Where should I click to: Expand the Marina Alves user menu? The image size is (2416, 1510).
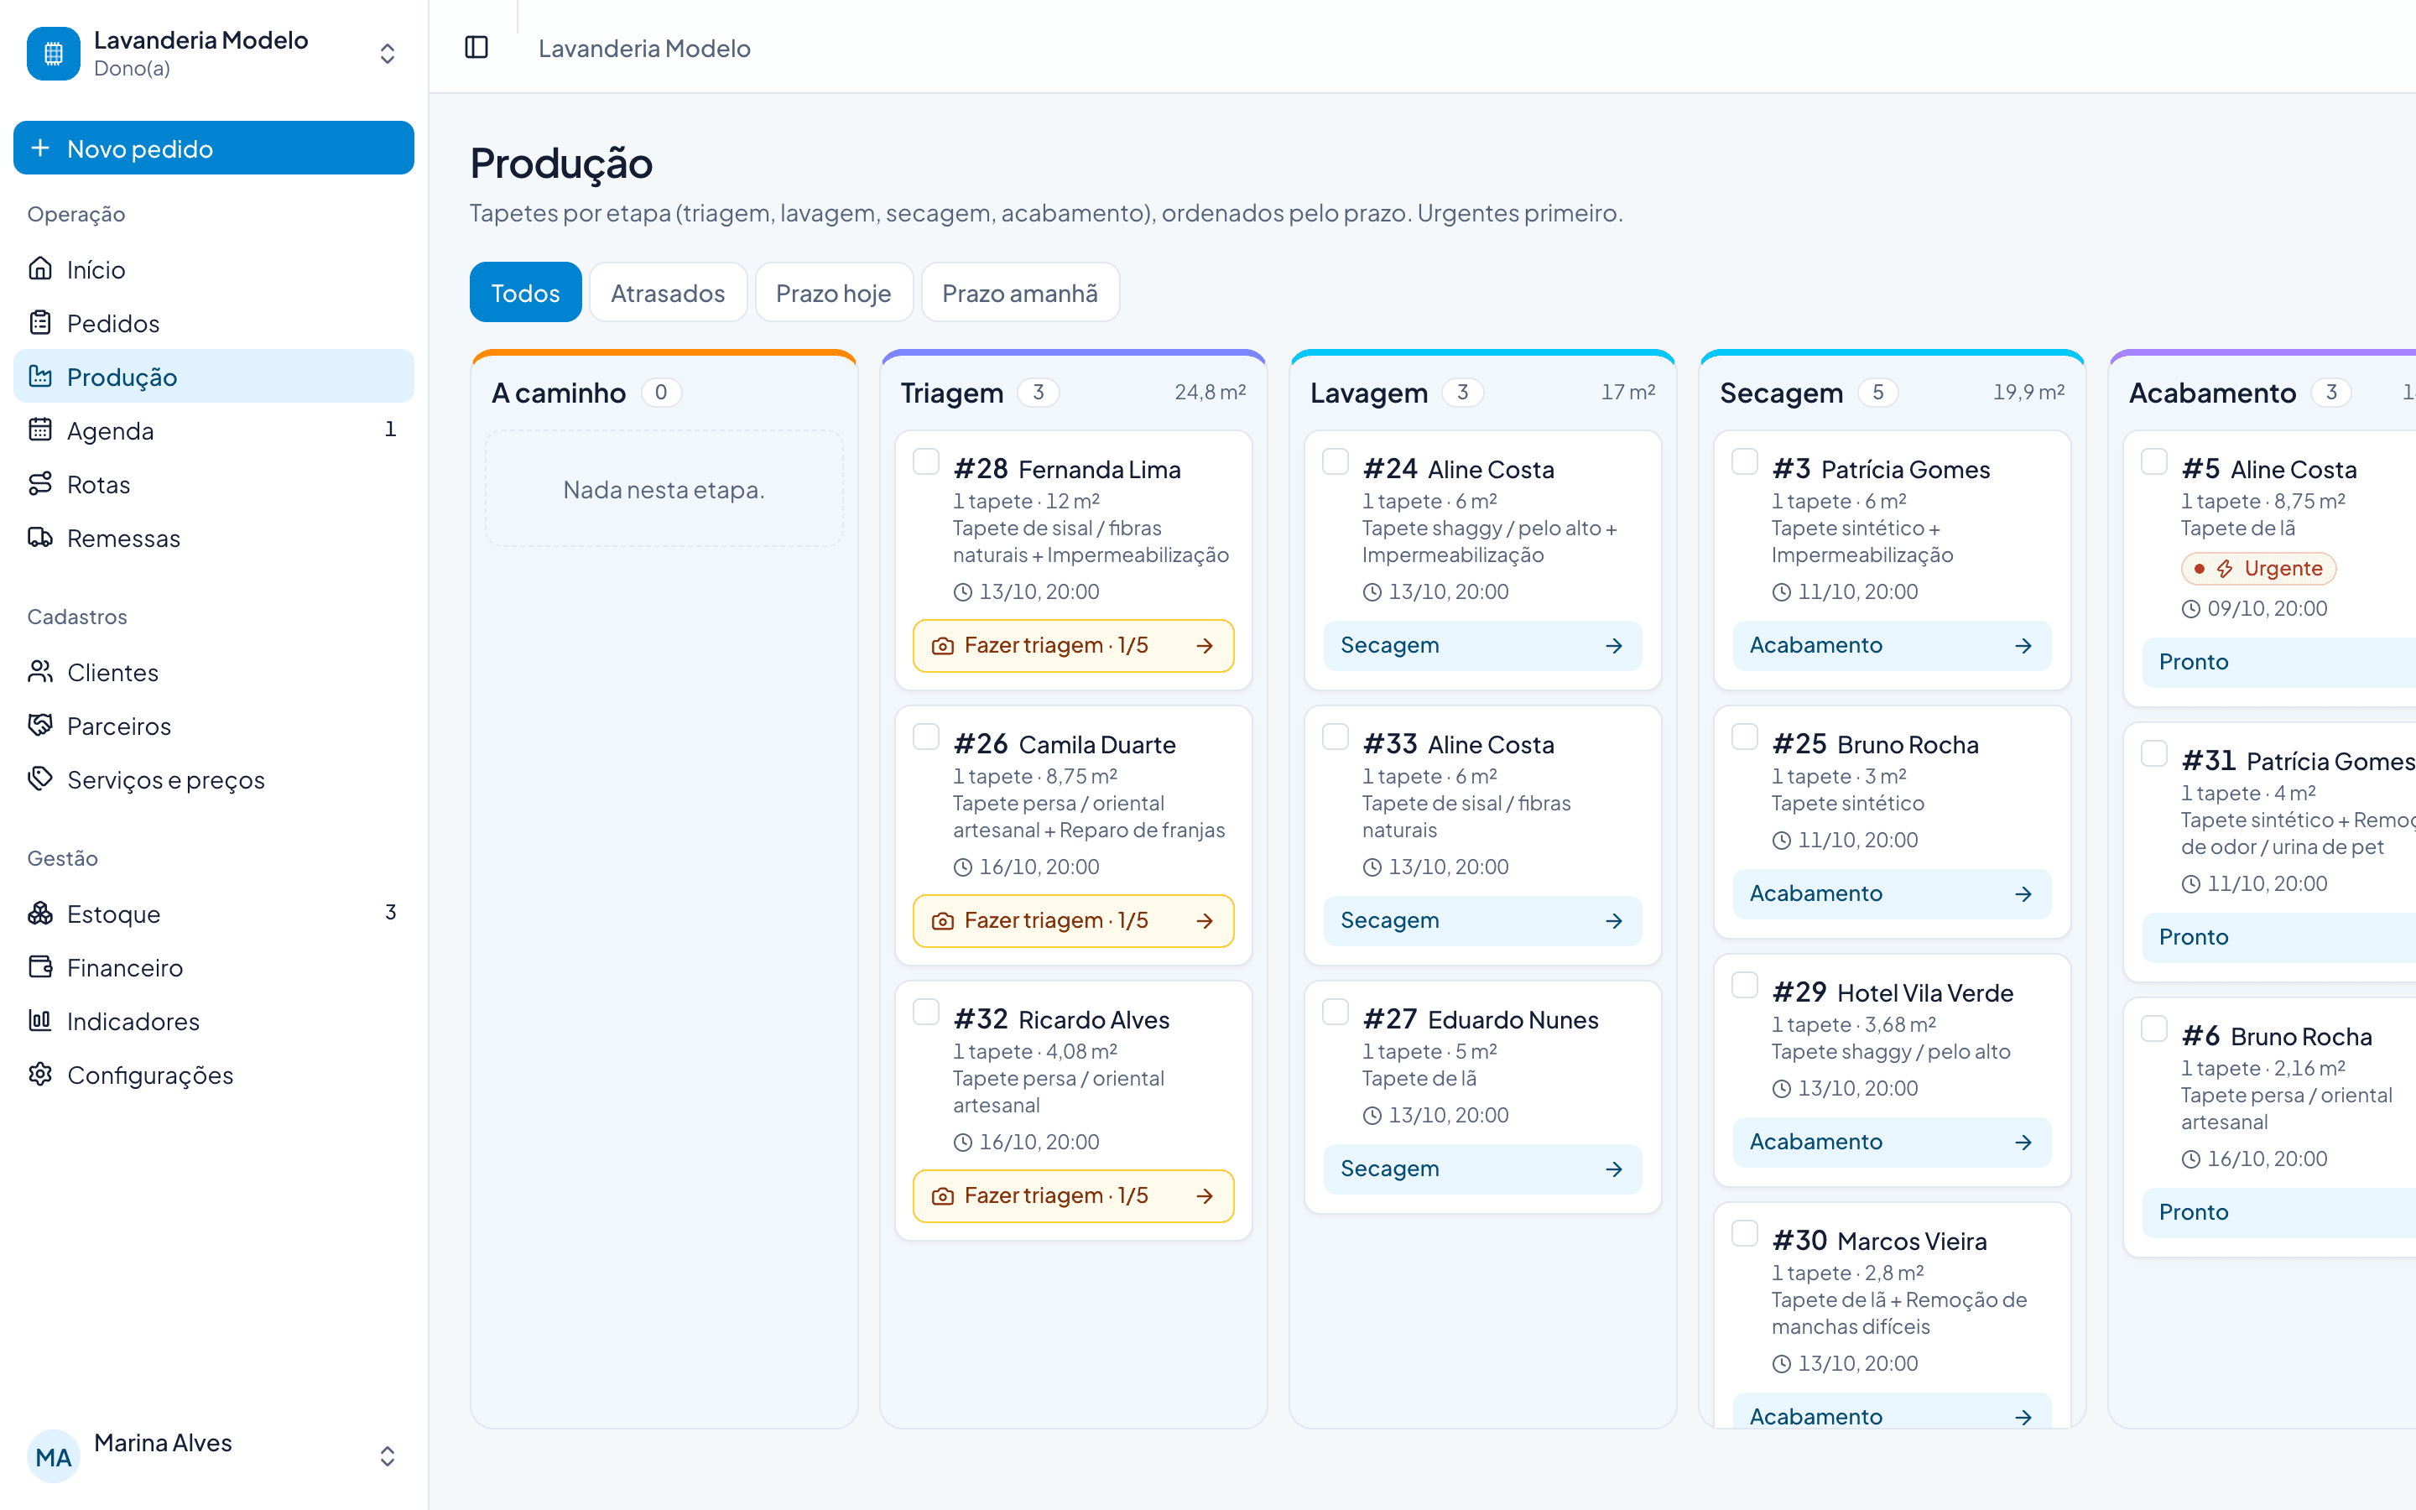[x=388, y=1456]
